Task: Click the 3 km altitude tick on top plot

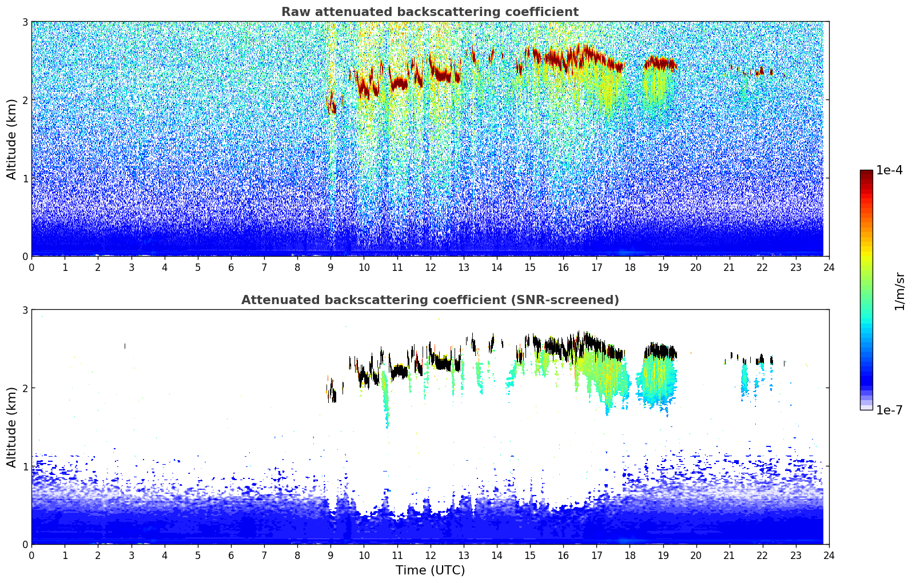Action: tap(25, 22)
